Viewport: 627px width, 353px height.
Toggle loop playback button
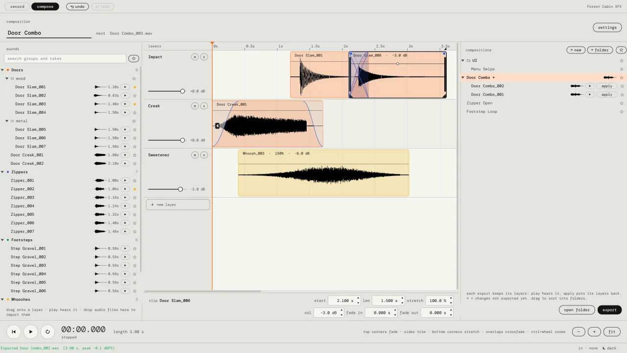[x=48, y=331]
